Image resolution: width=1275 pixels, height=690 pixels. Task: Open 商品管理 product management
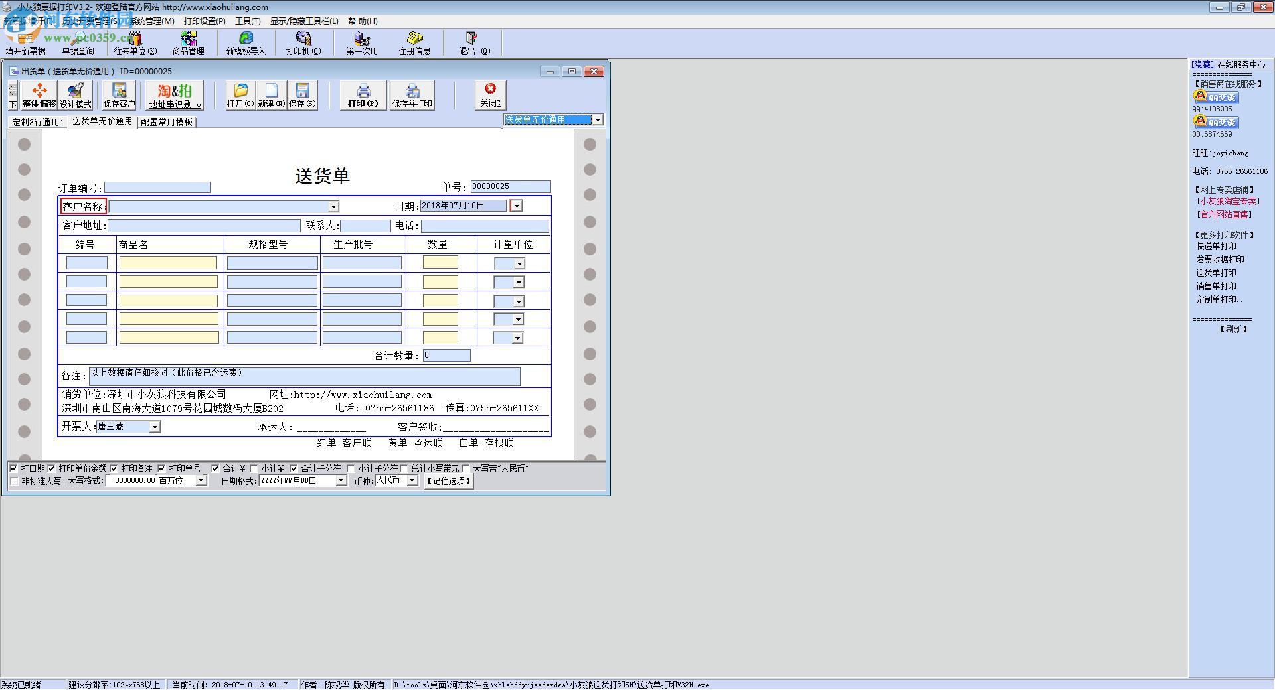tap(189, 44)
